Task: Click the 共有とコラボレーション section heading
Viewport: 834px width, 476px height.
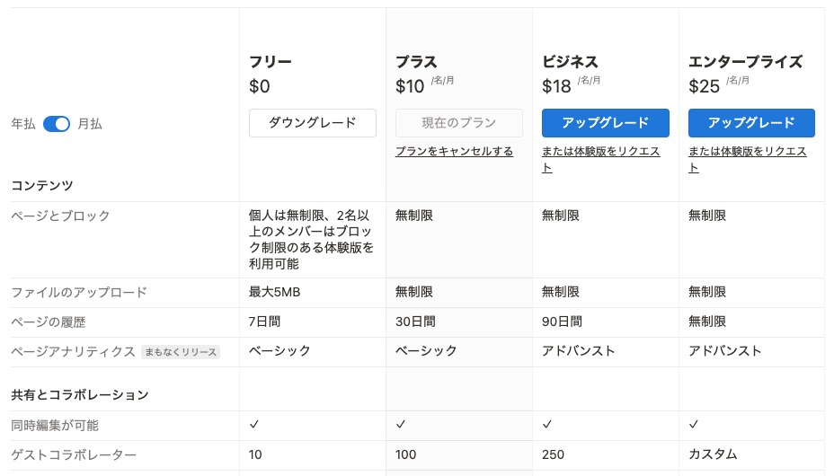Action: pyautogui.click(x=80, y=394)
